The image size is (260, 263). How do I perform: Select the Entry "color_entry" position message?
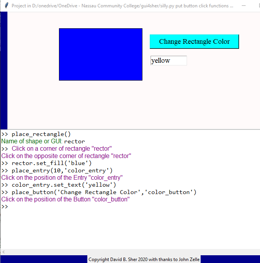(62, 178)
